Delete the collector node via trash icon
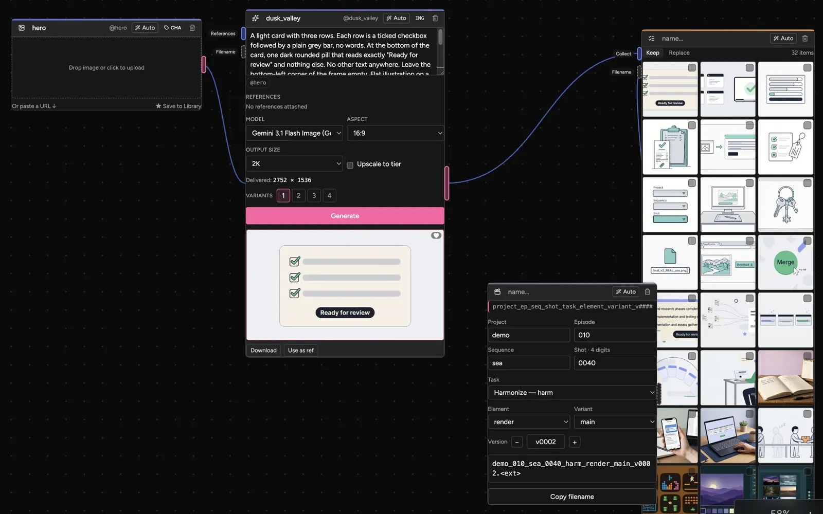The height and width of the screenshot is (514, 823). 805,38
